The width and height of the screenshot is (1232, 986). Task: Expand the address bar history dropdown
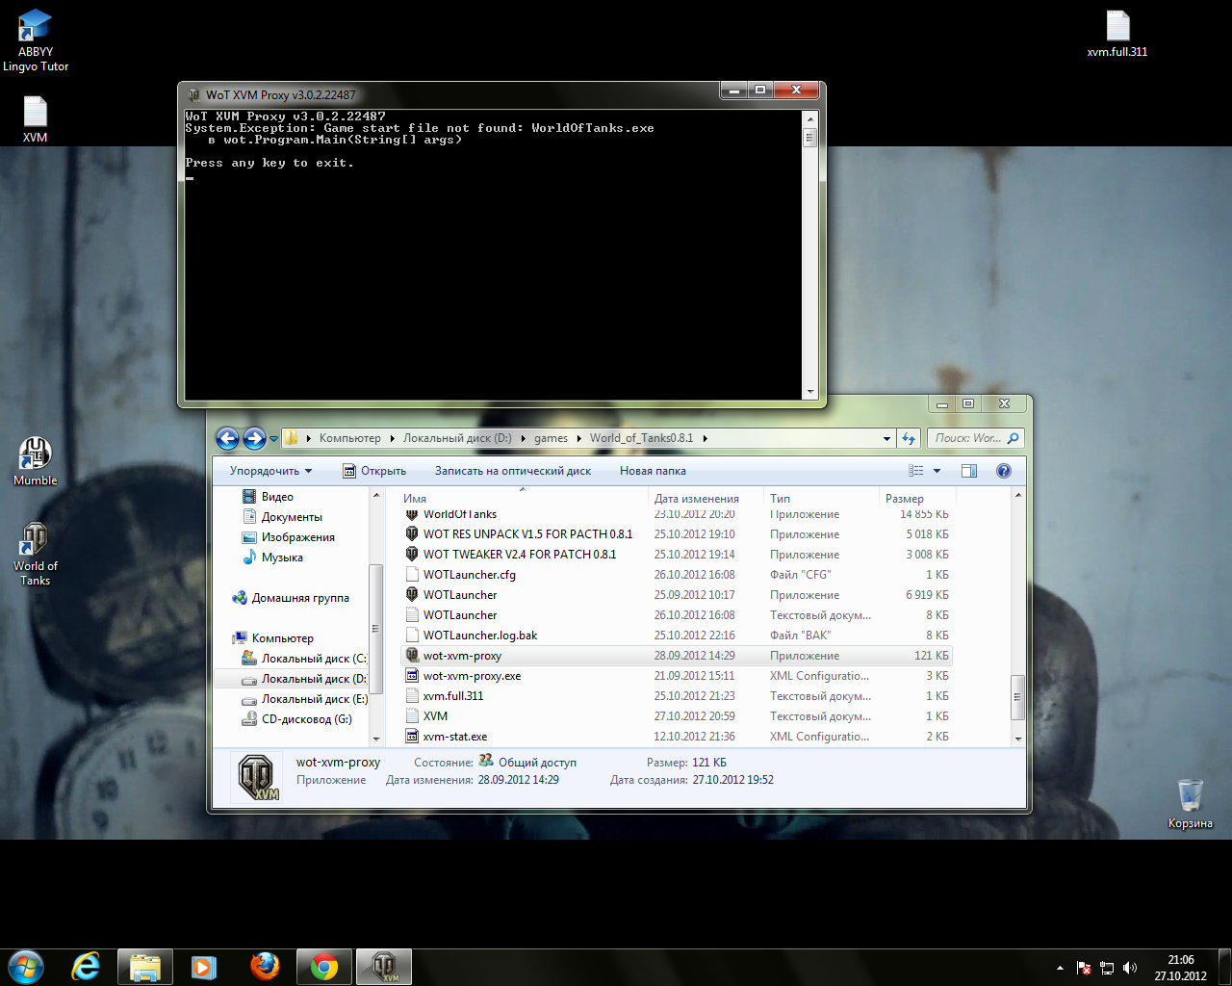tap(886, 438)
